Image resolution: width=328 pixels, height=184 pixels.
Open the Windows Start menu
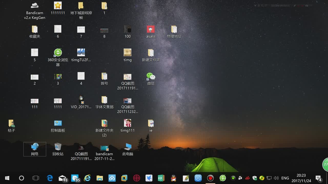(7, 178)
